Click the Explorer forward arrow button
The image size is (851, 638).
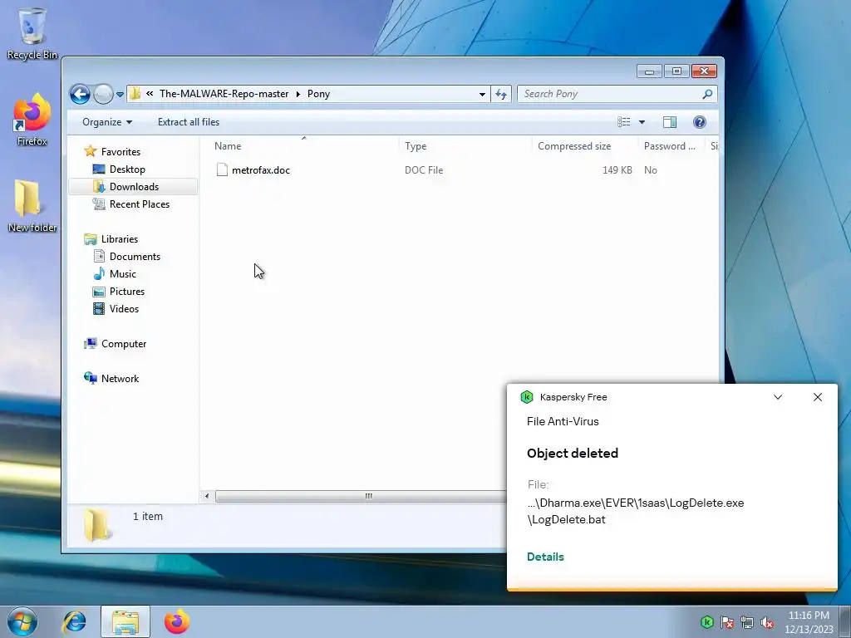(x=103, y=95)
